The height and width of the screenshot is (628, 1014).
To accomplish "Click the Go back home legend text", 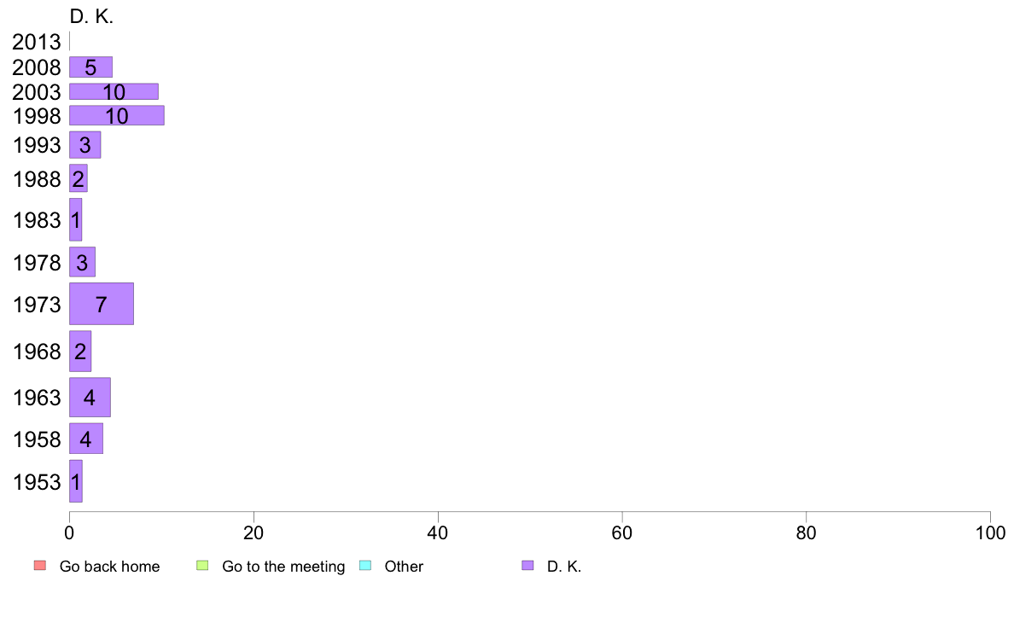I will coord(109,567).
